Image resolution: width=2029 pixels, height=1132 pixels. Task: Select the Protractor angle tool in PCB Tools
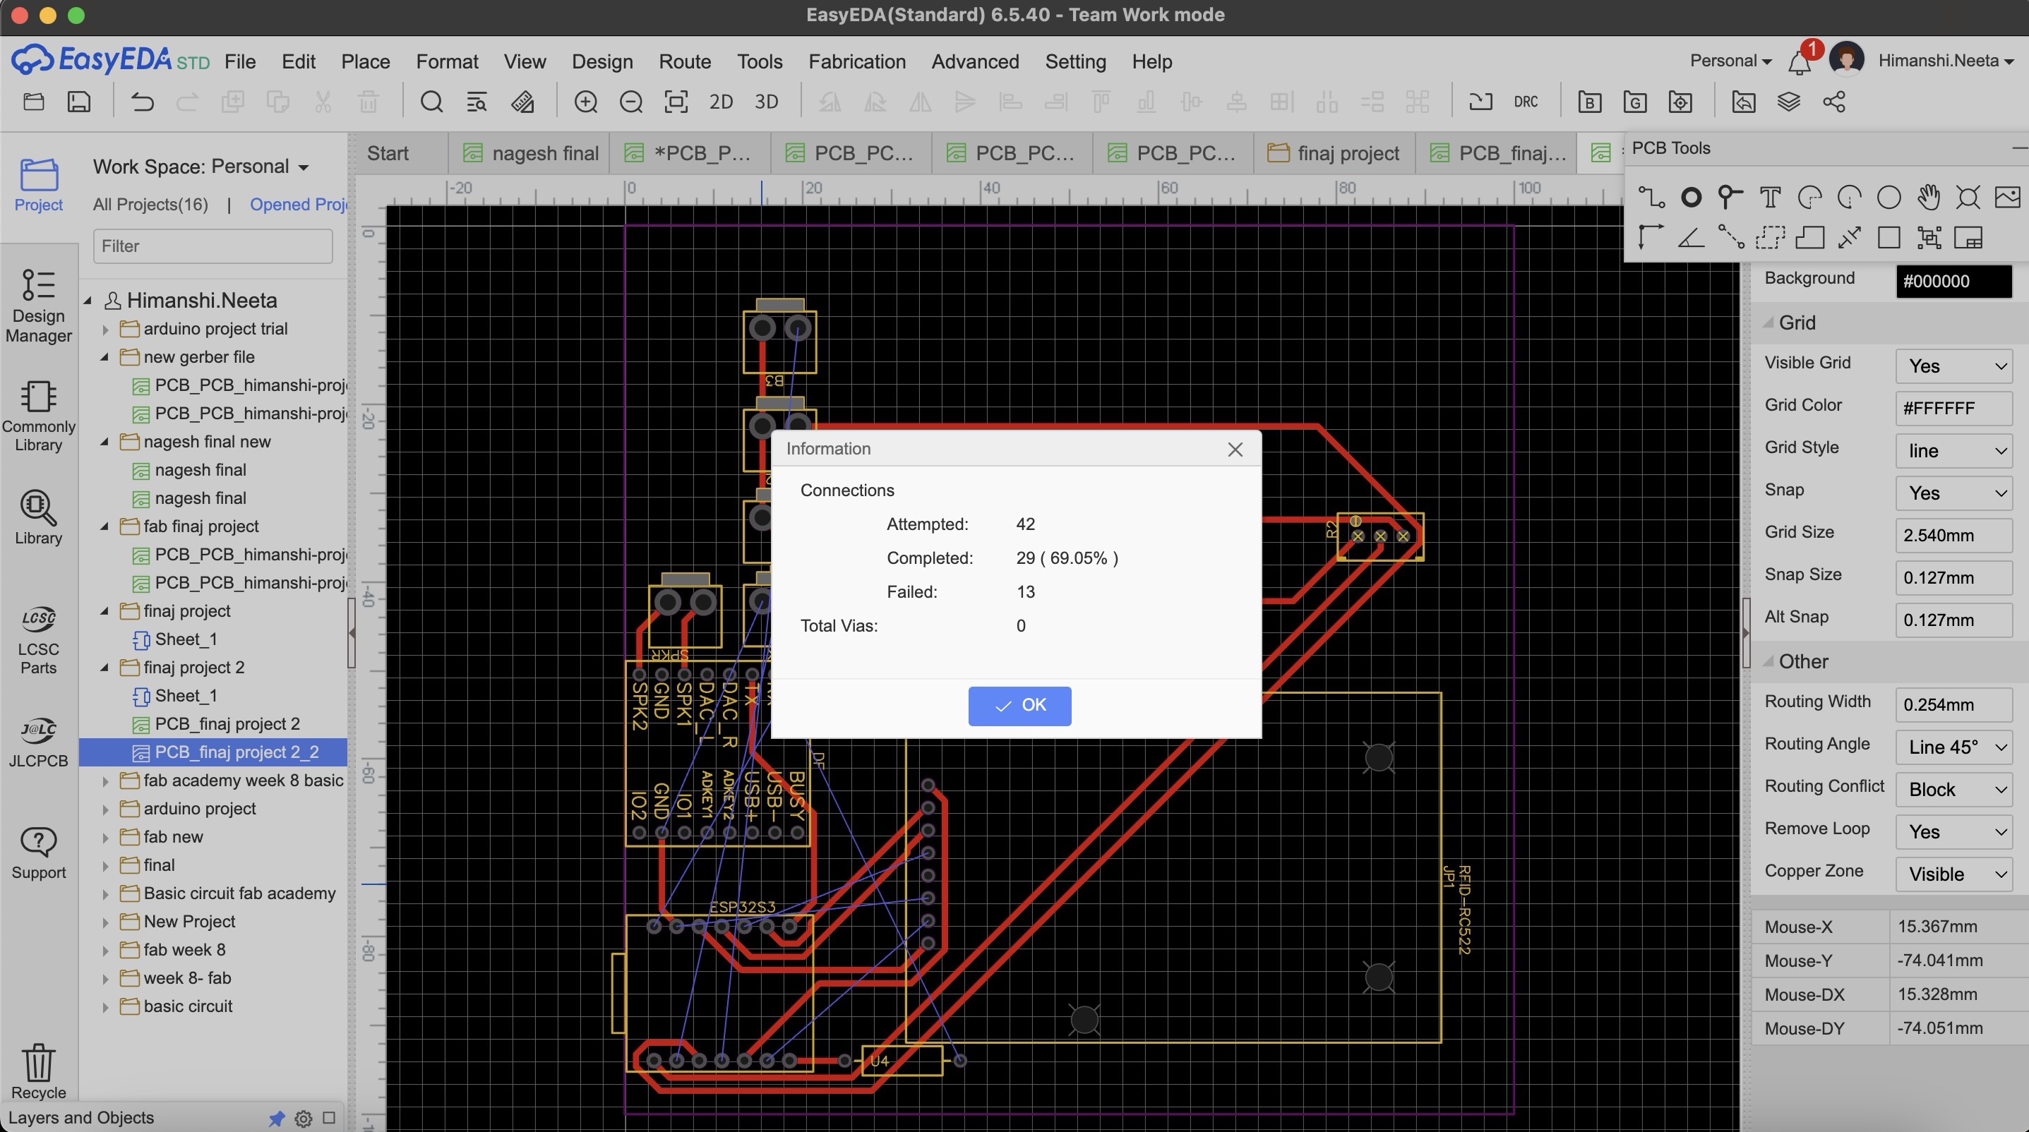[x=1690, y=237]
